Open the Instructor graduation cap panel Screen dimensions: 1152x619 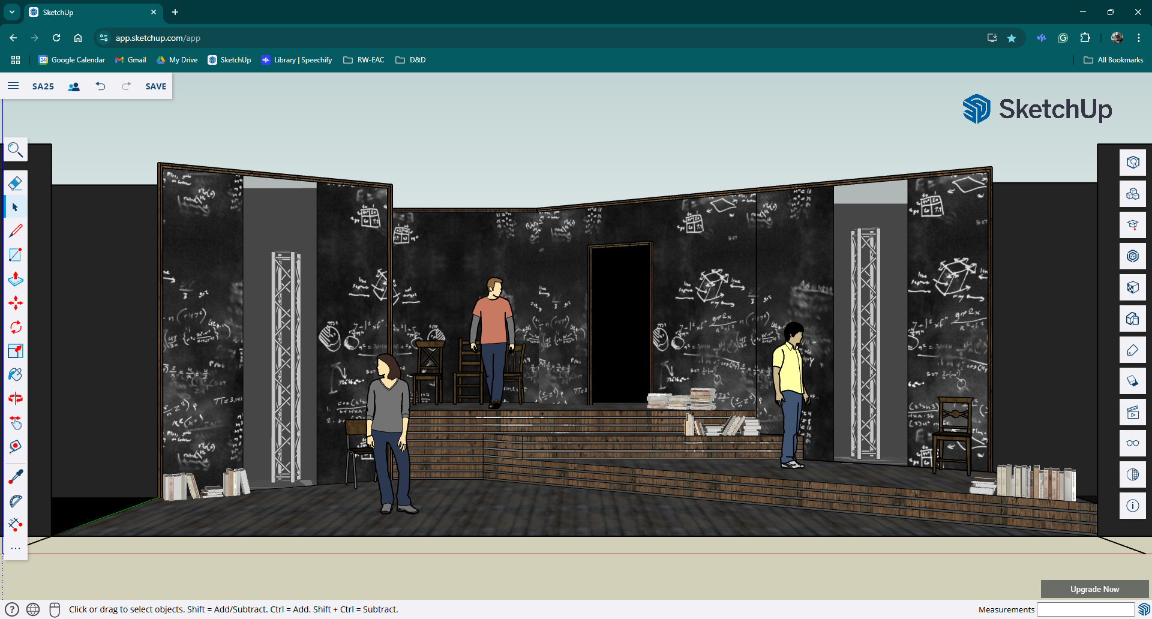(x=1133, y=225)
